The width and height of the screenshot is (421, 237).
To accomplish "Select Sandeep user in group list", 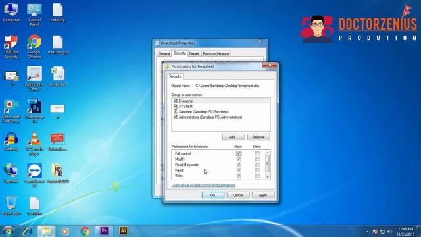I will point(221,111).
